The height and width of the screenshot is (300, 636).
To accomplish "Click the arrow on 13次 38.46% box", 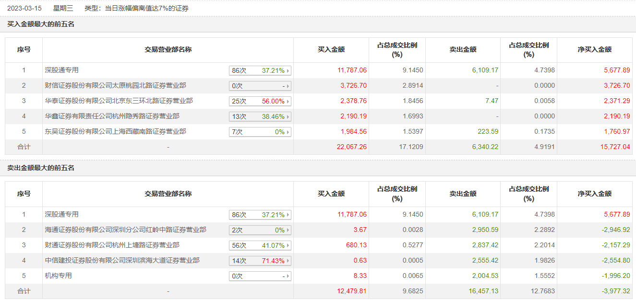I will point(288,116).
